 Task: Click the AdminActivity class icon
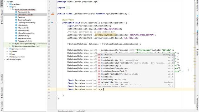(x=16, y=12)
